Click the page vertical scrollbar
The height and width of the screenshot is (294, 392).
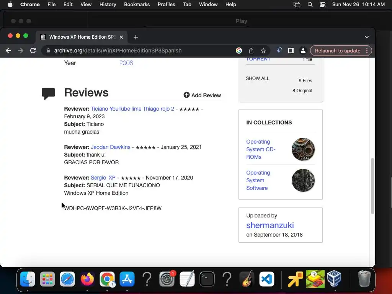372,186
